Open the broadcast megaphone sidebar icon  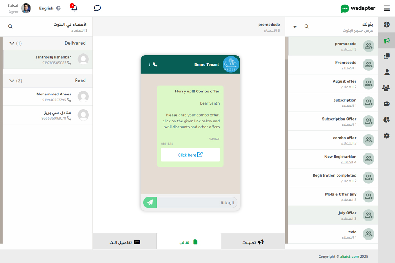pyautogui.click(x=387, y=41)
